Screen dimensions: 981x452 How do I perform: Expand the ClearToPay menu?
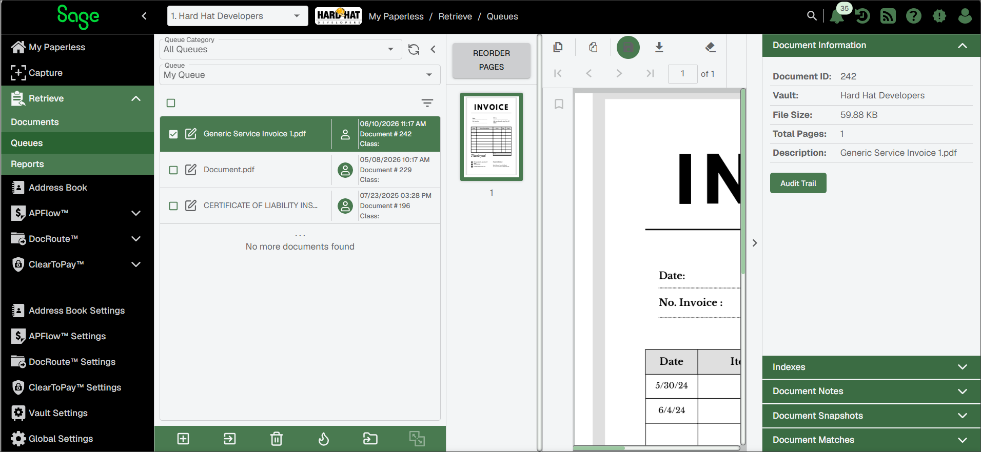click(x=136, y=264)
